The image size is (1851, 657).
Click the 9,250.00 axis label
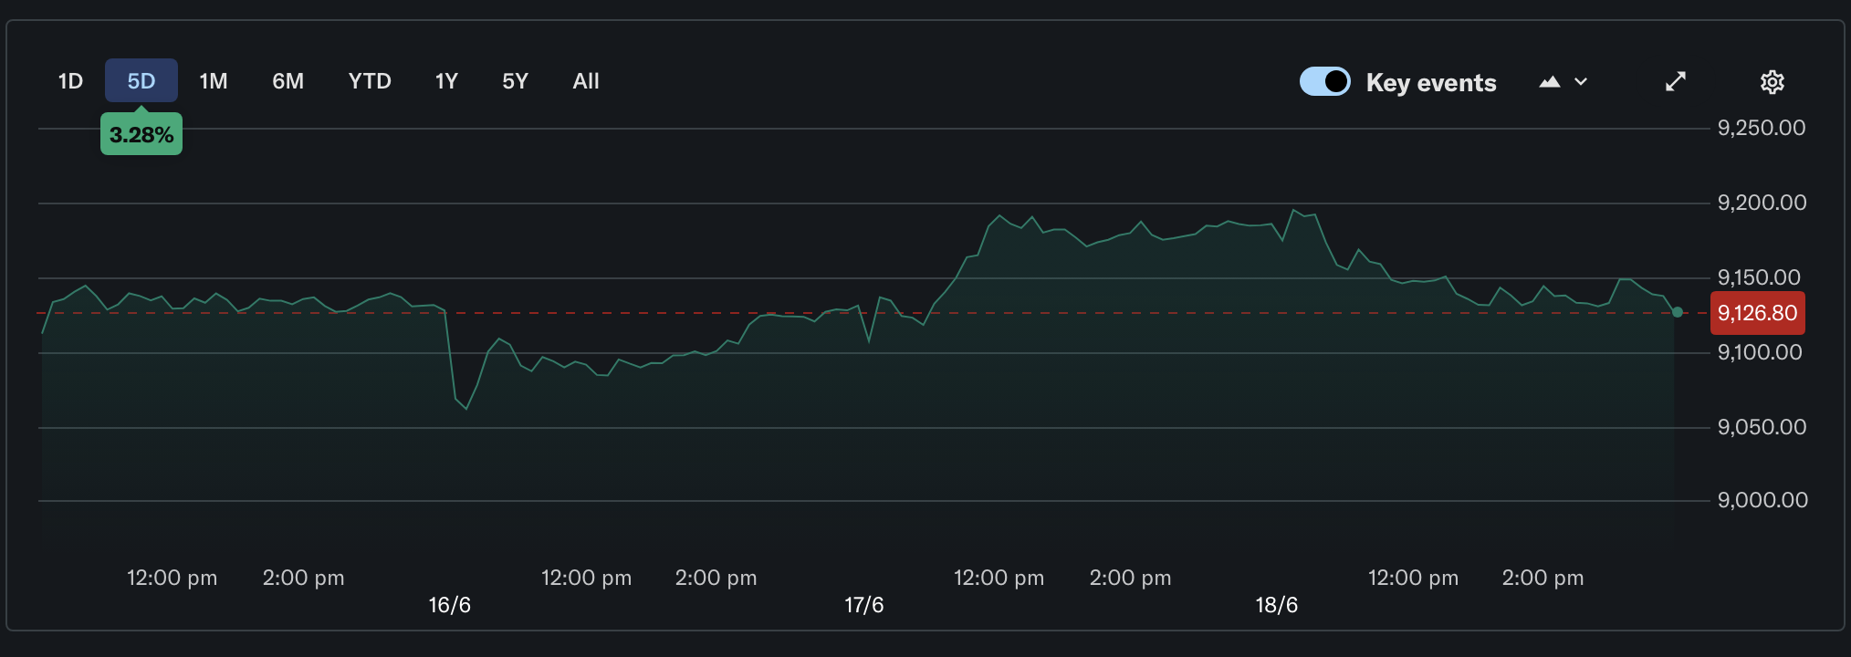click(x=1762, y=128)
